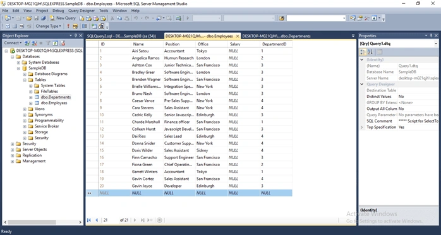The width and height of the screenshot is (441, 235).
Task: Click the Find in Files toolbar icon
Action: pyautogui.click(x=282, y=18)
